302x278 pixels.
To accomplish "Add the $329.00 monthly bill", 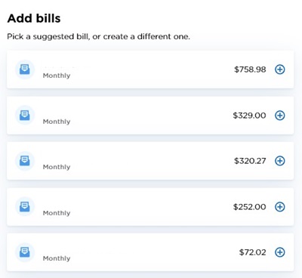I will [x=279, y=116].
